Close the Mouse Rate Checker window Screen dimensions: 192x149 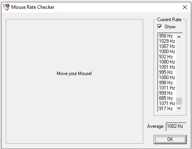(x=185, y=7)
